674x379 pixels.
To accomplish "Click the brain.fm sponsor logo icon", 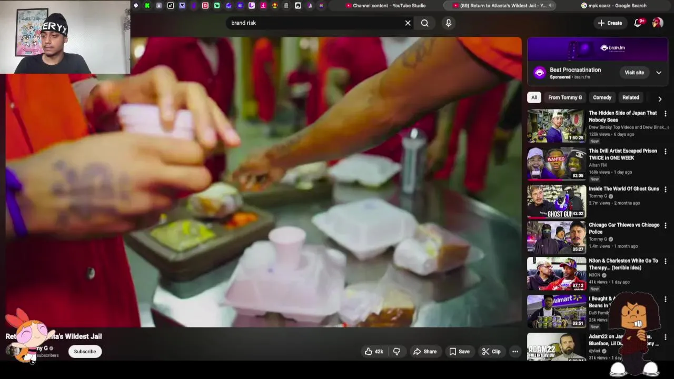I will (x=539, y=73).
